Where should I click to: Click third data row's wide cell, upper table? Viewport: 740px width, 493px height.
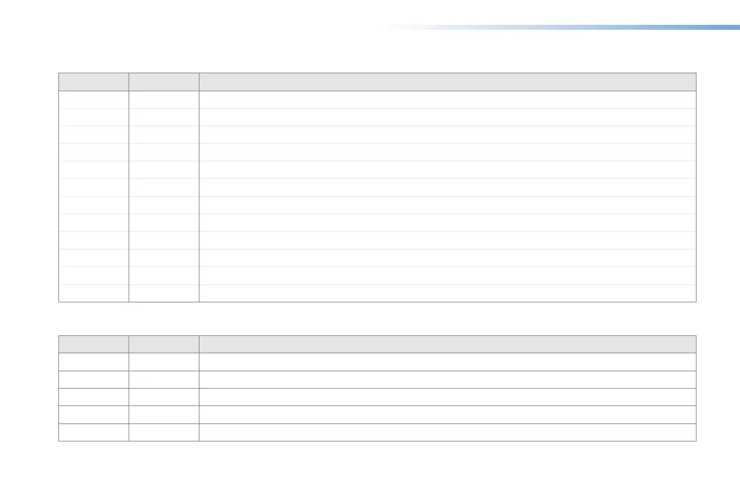click(447, 135)
